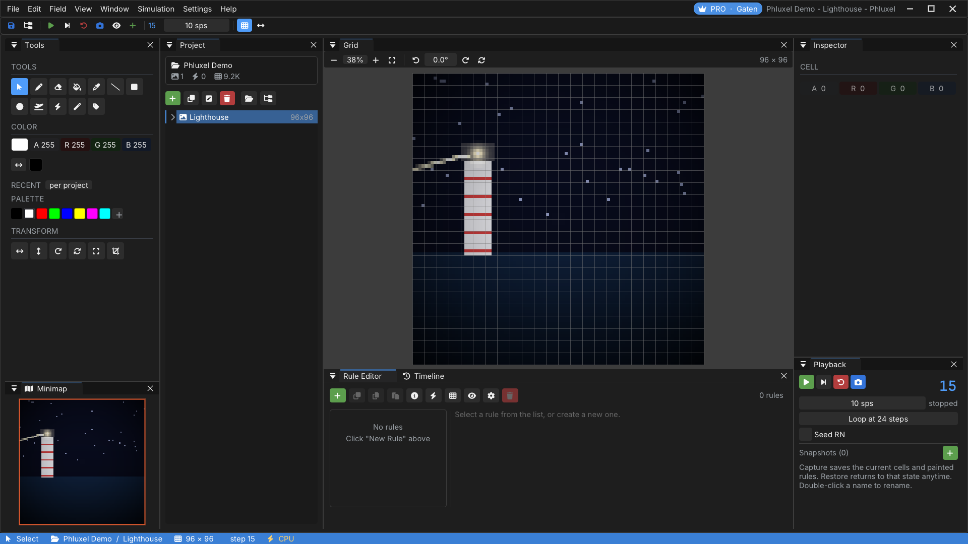Open the Inspector panel dropdown menu

[803, 45]
